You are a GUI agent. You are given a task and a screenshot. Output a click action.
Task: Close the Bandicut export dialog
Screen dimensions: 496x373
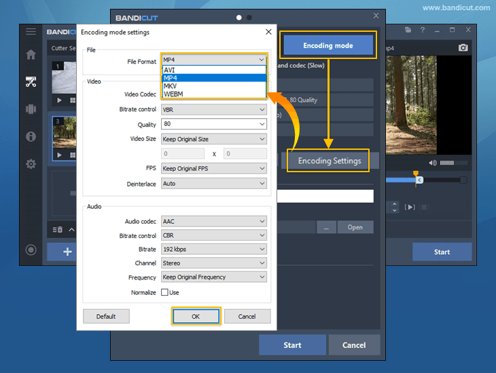click(x=376, y=16)
